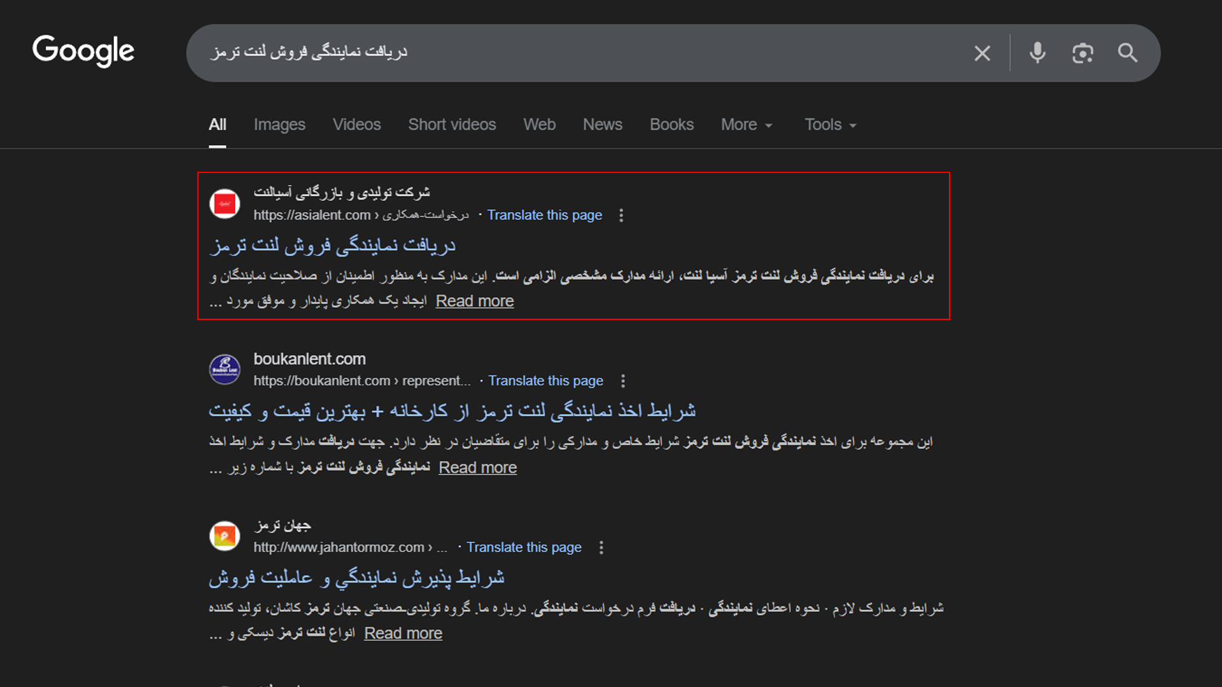Image resolution: width=1222 pixels, height=687 pixels.
Task: Open the boukanlent.com site name
Action: click(309, 359)
